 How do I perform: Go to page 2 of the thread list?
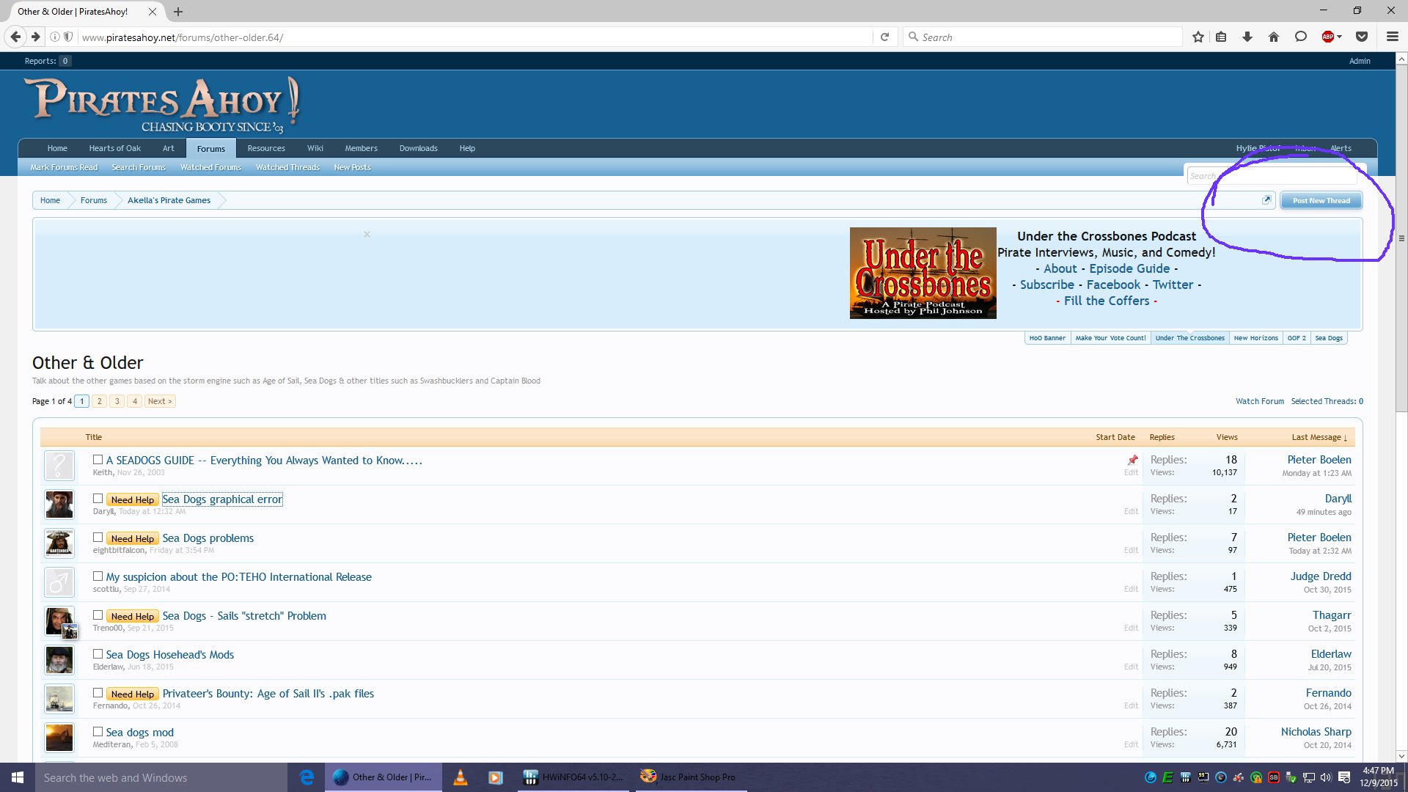(100, 401)
